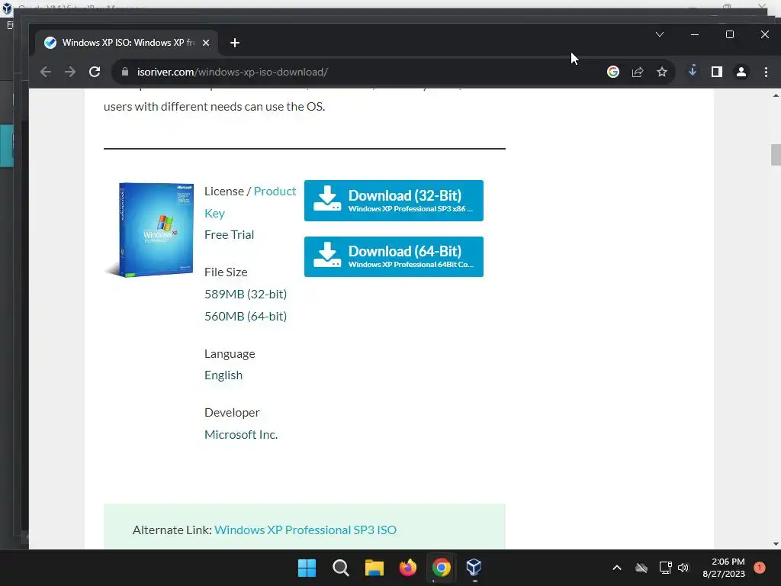Click the 560MB (64-bit) text
781x586 pixels.
[246, 316]
